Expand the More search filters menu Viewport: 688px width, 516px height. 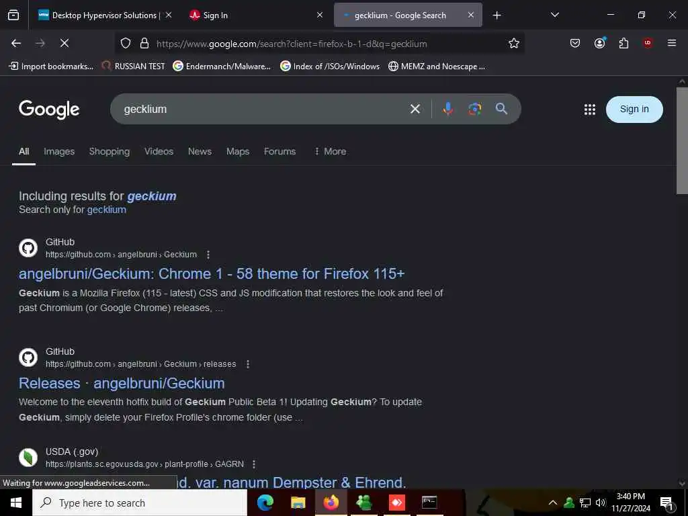tap(331, 151)
